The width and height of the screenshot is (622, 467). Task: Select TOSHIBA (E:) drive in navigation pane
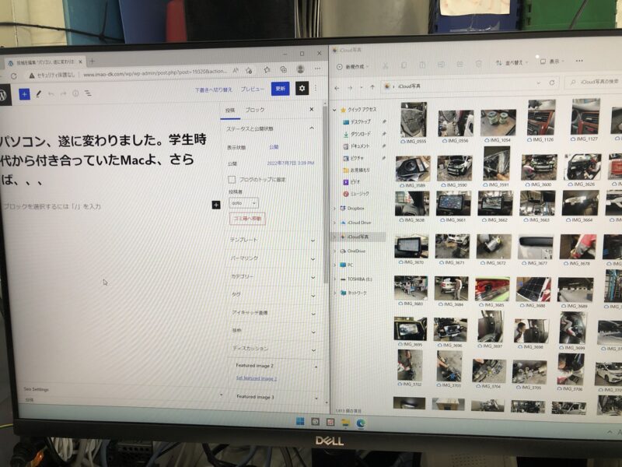click(x=359, y=279)
